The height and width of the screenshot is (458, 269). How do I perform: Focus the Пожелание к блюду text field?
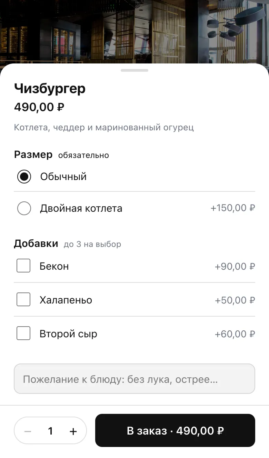pos(134,379)
